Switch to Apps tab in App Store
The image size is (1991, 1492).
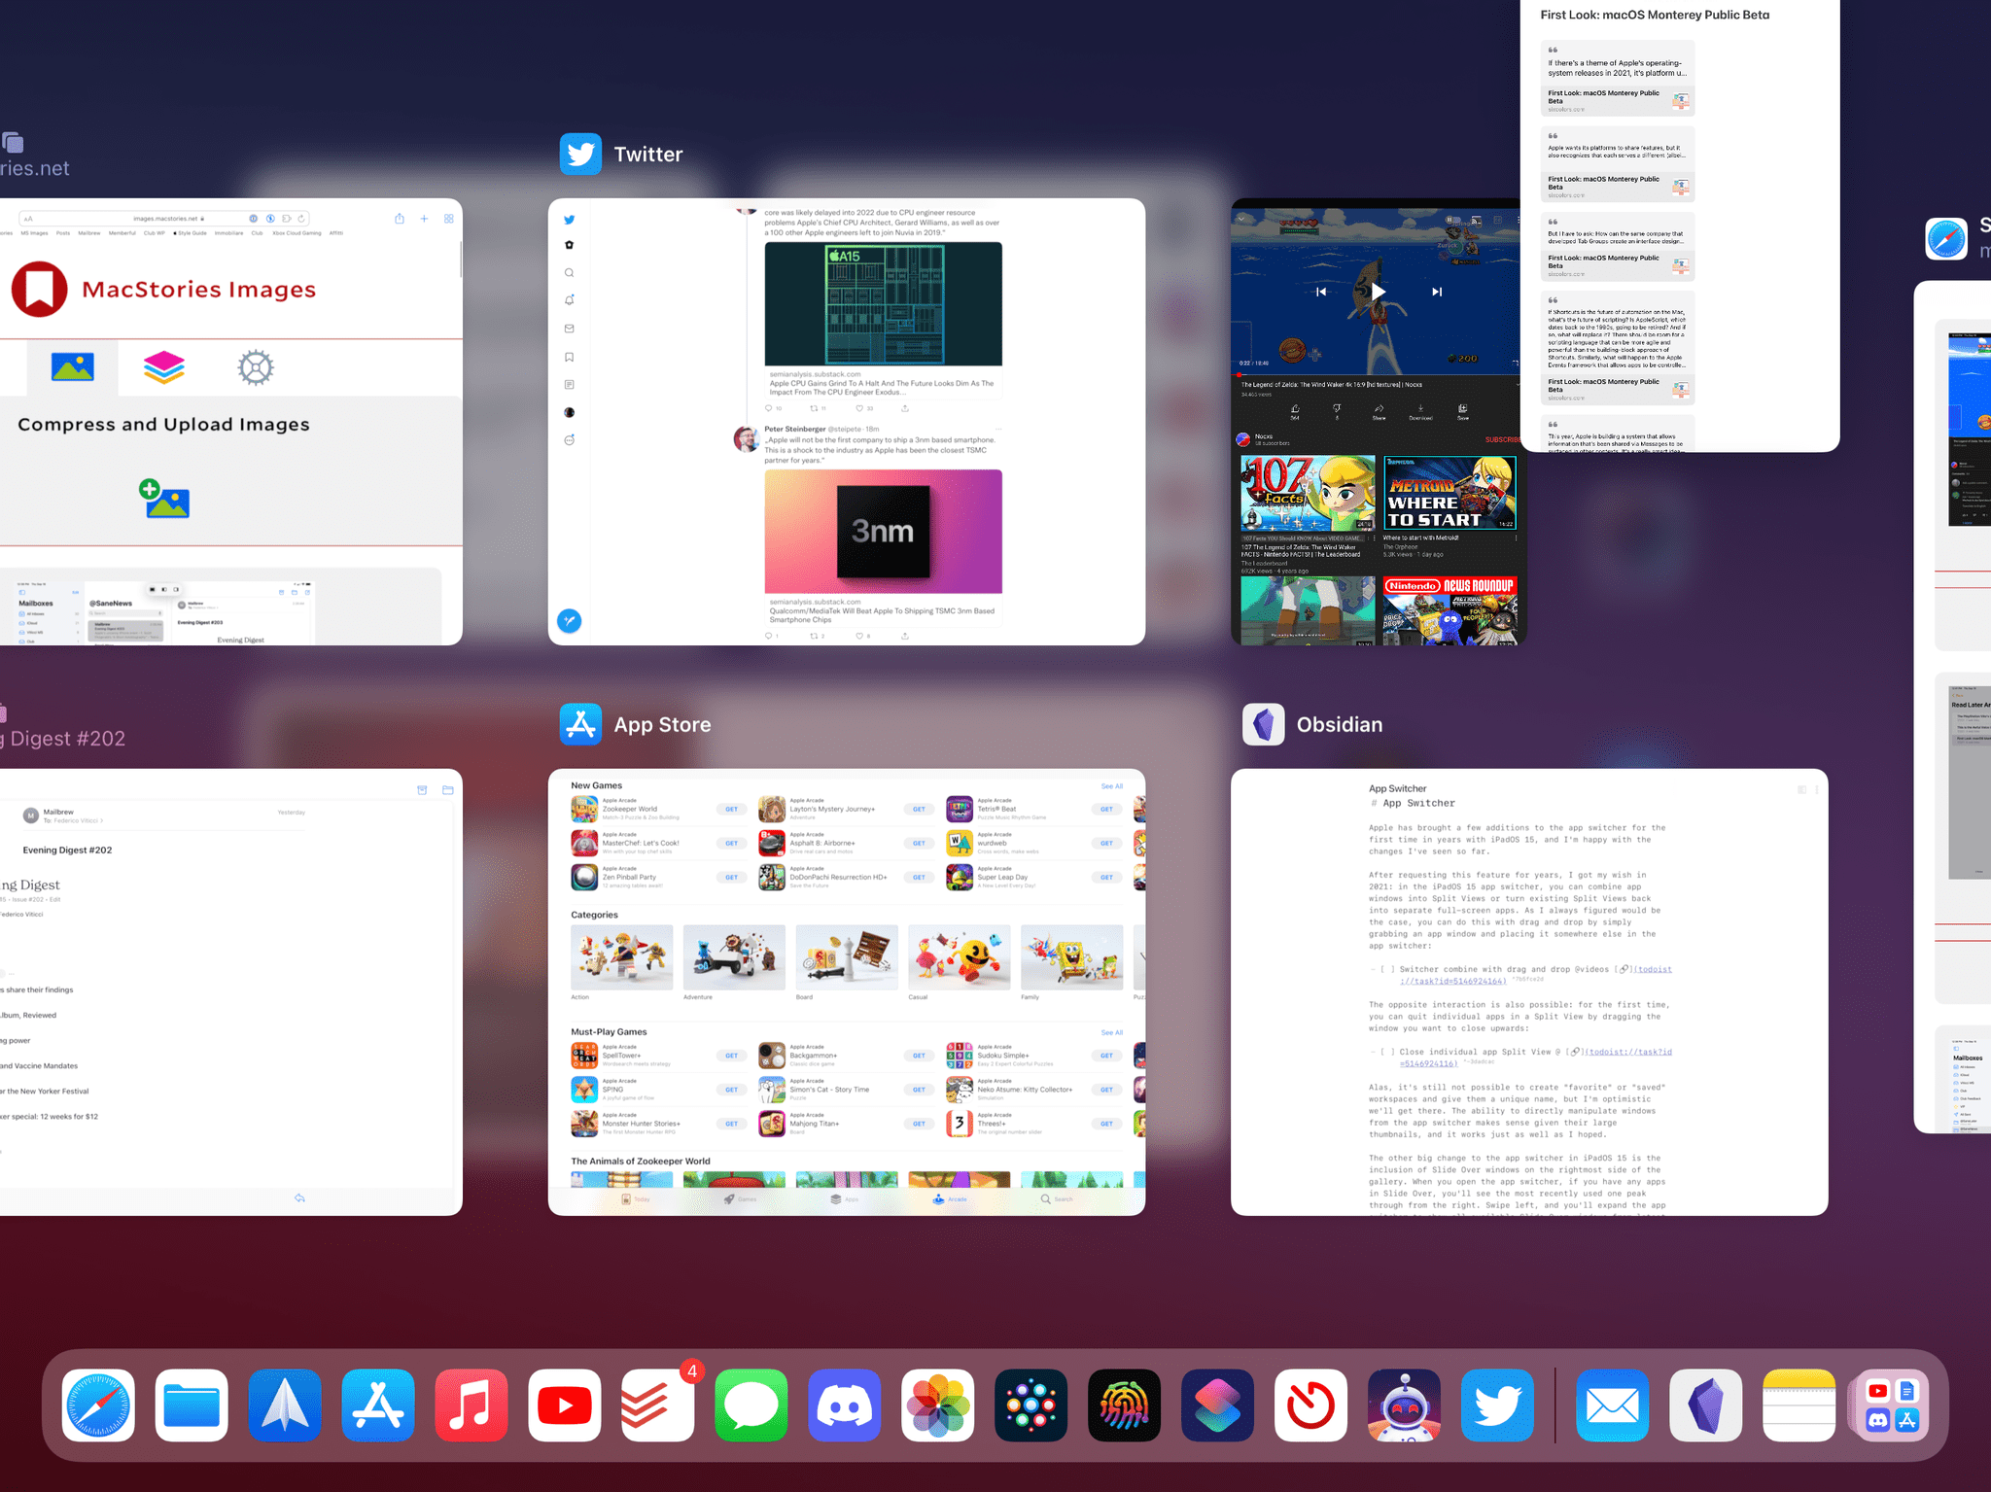pyautogui.click(x=844, y=1199)
